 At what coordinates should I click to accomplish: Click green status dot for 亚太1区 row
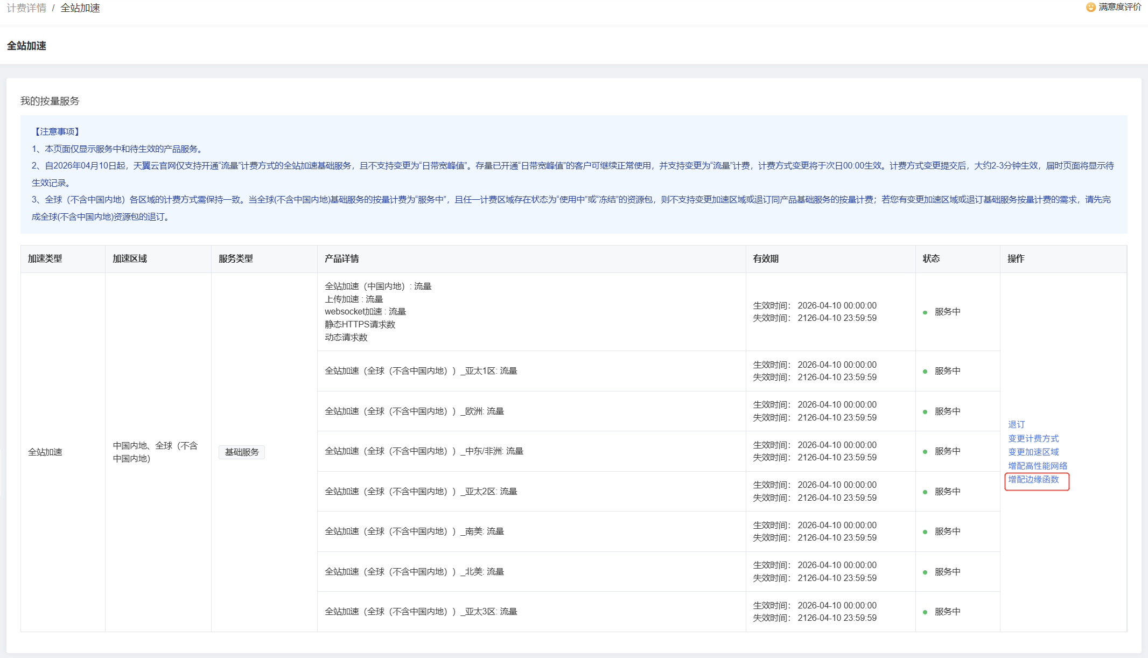925,372
